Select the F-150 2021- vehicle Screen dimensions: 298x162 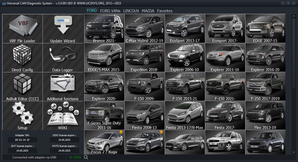225,86
